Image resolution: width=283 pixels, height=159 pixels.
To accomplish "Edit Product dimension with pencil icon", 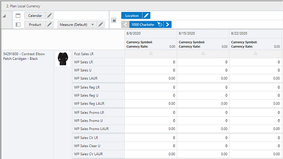I will coord(49,25).
